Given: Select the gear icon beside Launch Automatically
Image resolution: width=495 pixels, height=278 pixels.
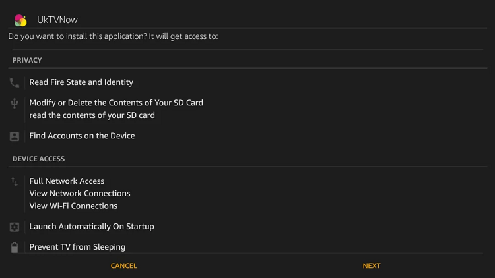Looking at the screenshot, I should click(x=15, y=227).
